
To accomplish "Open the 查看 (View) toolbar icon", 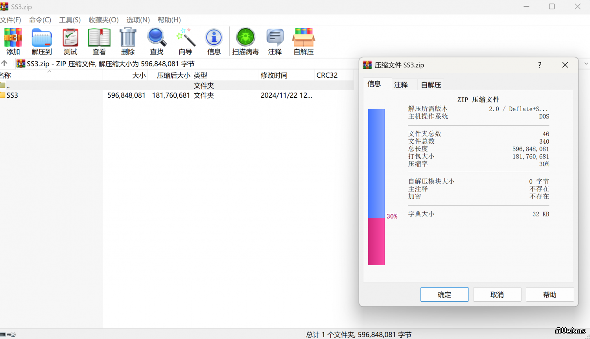I will (99, 41).
